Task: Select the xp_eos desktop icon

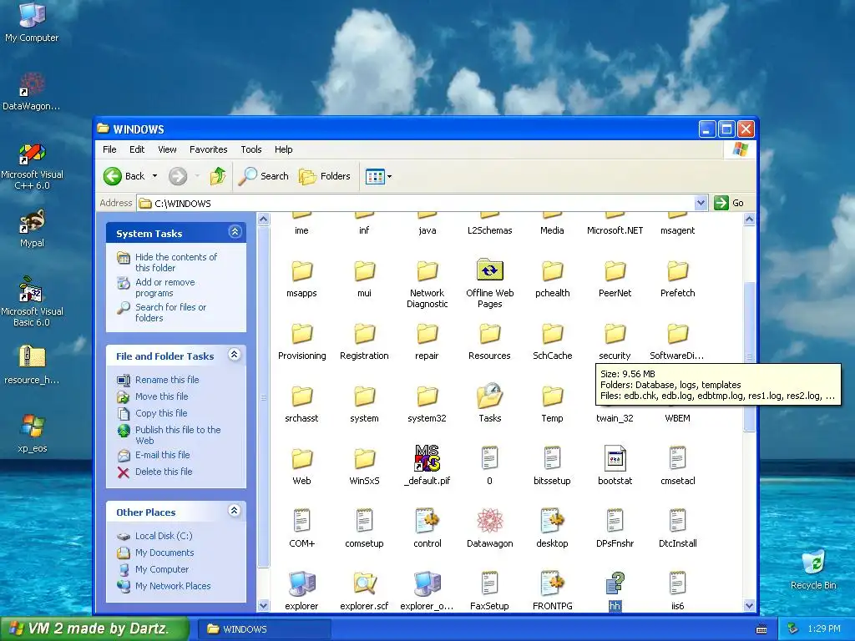Action: tap(32, 433)
